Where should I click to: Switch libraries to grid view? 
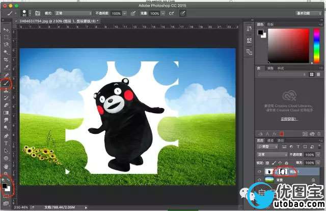(311, 75)
